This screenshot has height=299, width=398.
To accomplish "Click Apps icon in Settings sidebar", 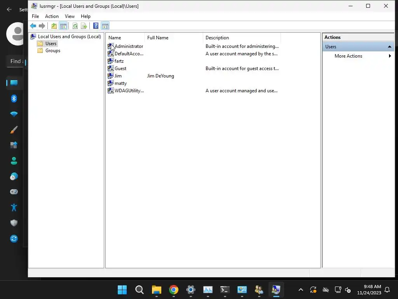I will (x=14, y=145).
